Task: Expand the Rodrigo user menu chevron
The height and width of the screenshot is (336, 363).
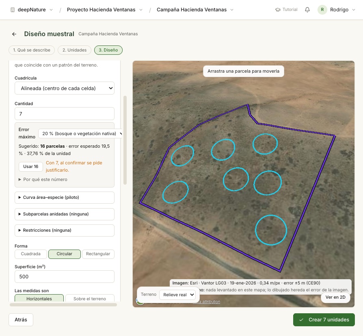Action: [x=354, y=10]
